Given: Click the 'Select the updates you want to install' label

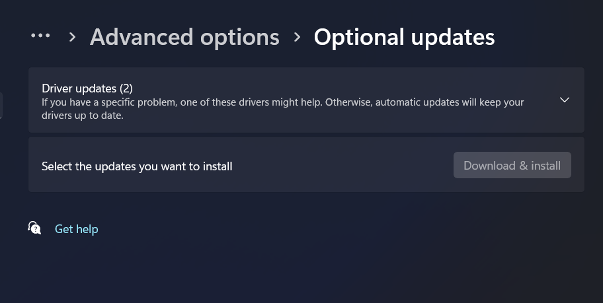Looking at the screenshot, I should coord(137,166).
